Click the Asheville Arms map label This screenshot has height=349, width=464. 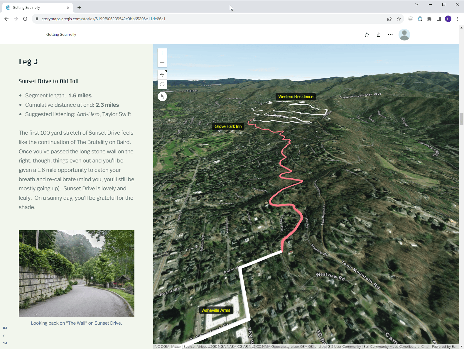[216, 310]
